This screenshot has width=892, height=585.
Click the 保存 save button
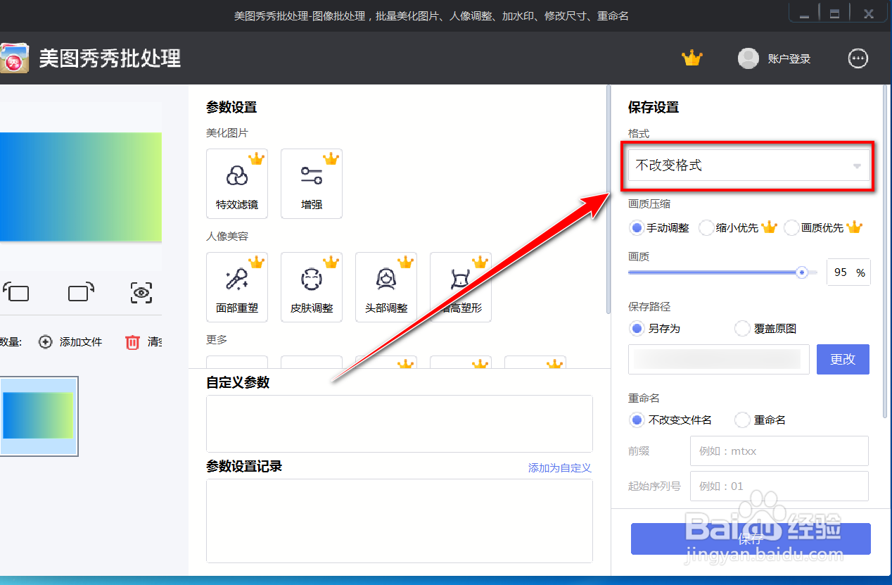pyautogui.click(x=751, y=539)
